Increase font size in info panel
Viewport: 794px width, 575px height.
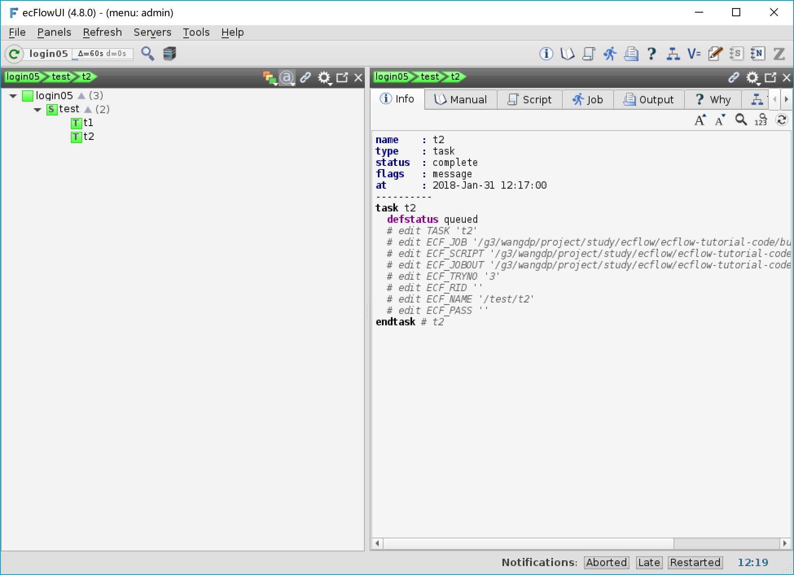tap(700, 120)
